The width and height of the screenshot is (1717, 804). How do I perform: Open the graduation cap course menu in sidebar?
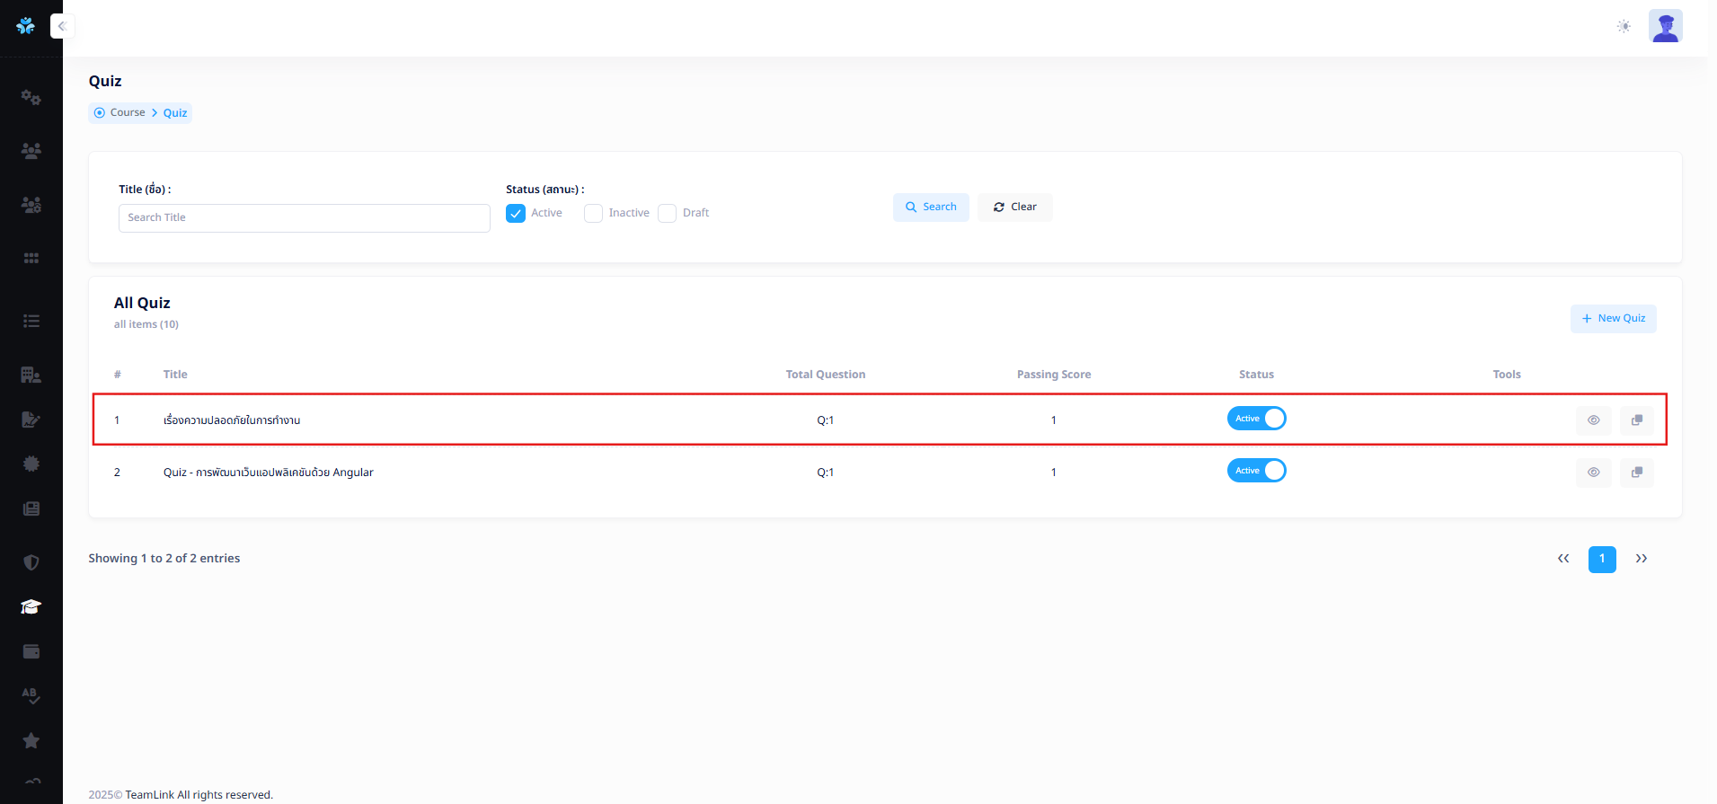(31, 607)
